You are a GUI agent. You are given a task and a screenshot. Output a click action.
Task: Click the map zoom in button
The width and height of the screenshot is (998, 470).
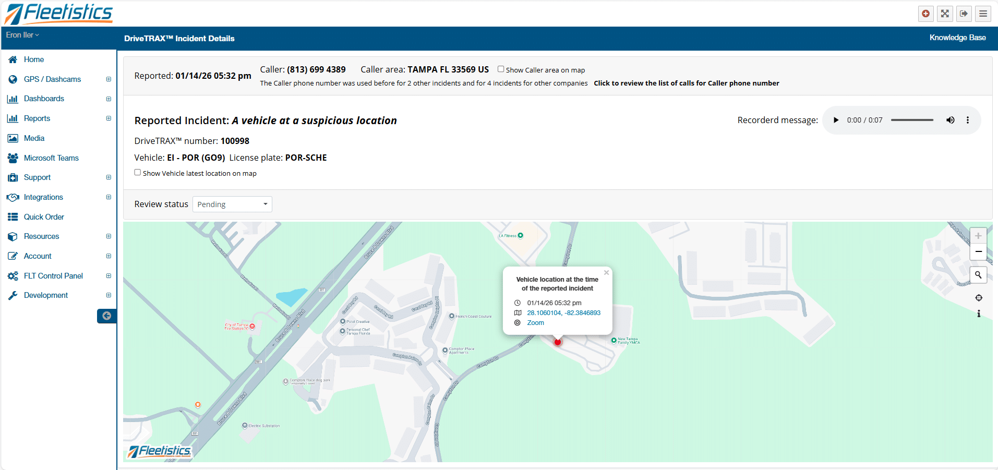[x=978, y=236]
